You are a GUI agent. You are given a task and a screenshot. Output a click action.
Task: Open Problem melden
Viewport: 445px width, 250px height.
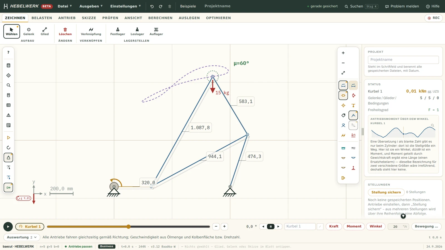click(402, 6)
